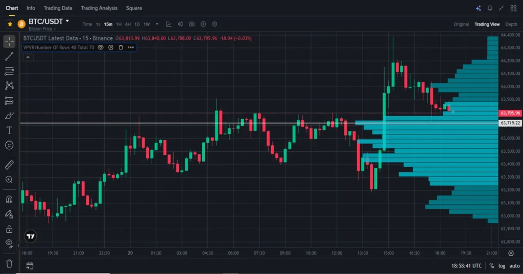523x274 pixels.
Task: Open the forecasting and measurement tools
Action: [9, 100]
